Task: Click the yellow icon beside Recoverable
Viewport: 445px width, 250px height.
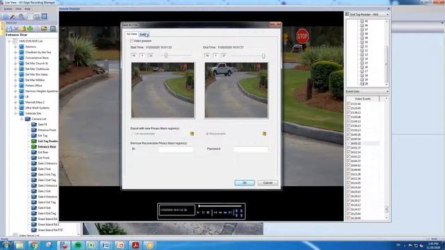Action: (x=264, y=134)
